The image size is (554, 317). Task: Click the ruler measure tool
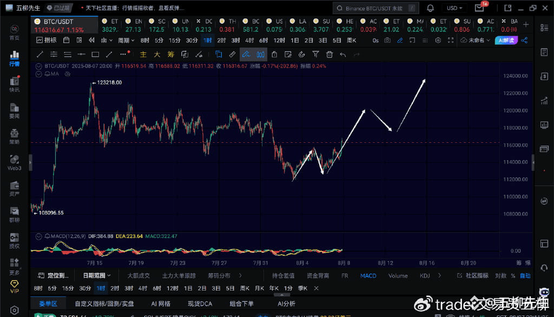coord(232,55)
